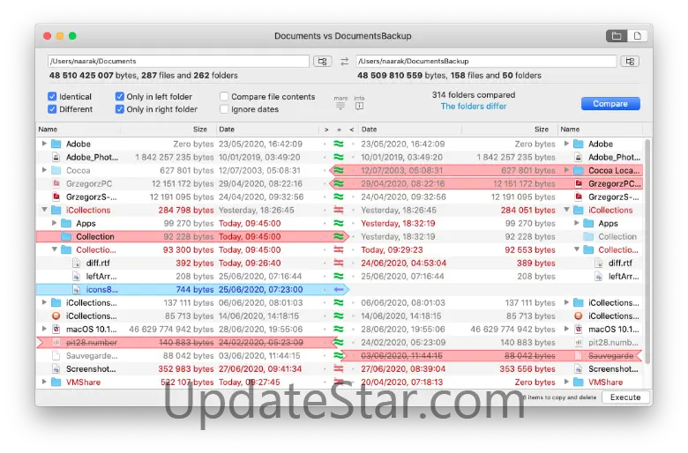Sort by left Date column header

[267, 130]
